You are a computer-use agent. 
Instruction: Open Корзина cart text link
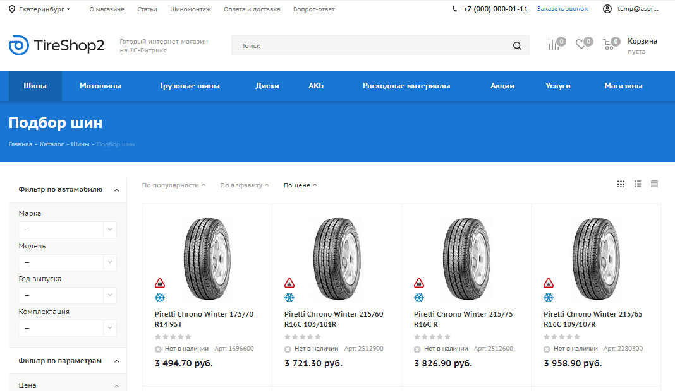click(x=642, y=41)
